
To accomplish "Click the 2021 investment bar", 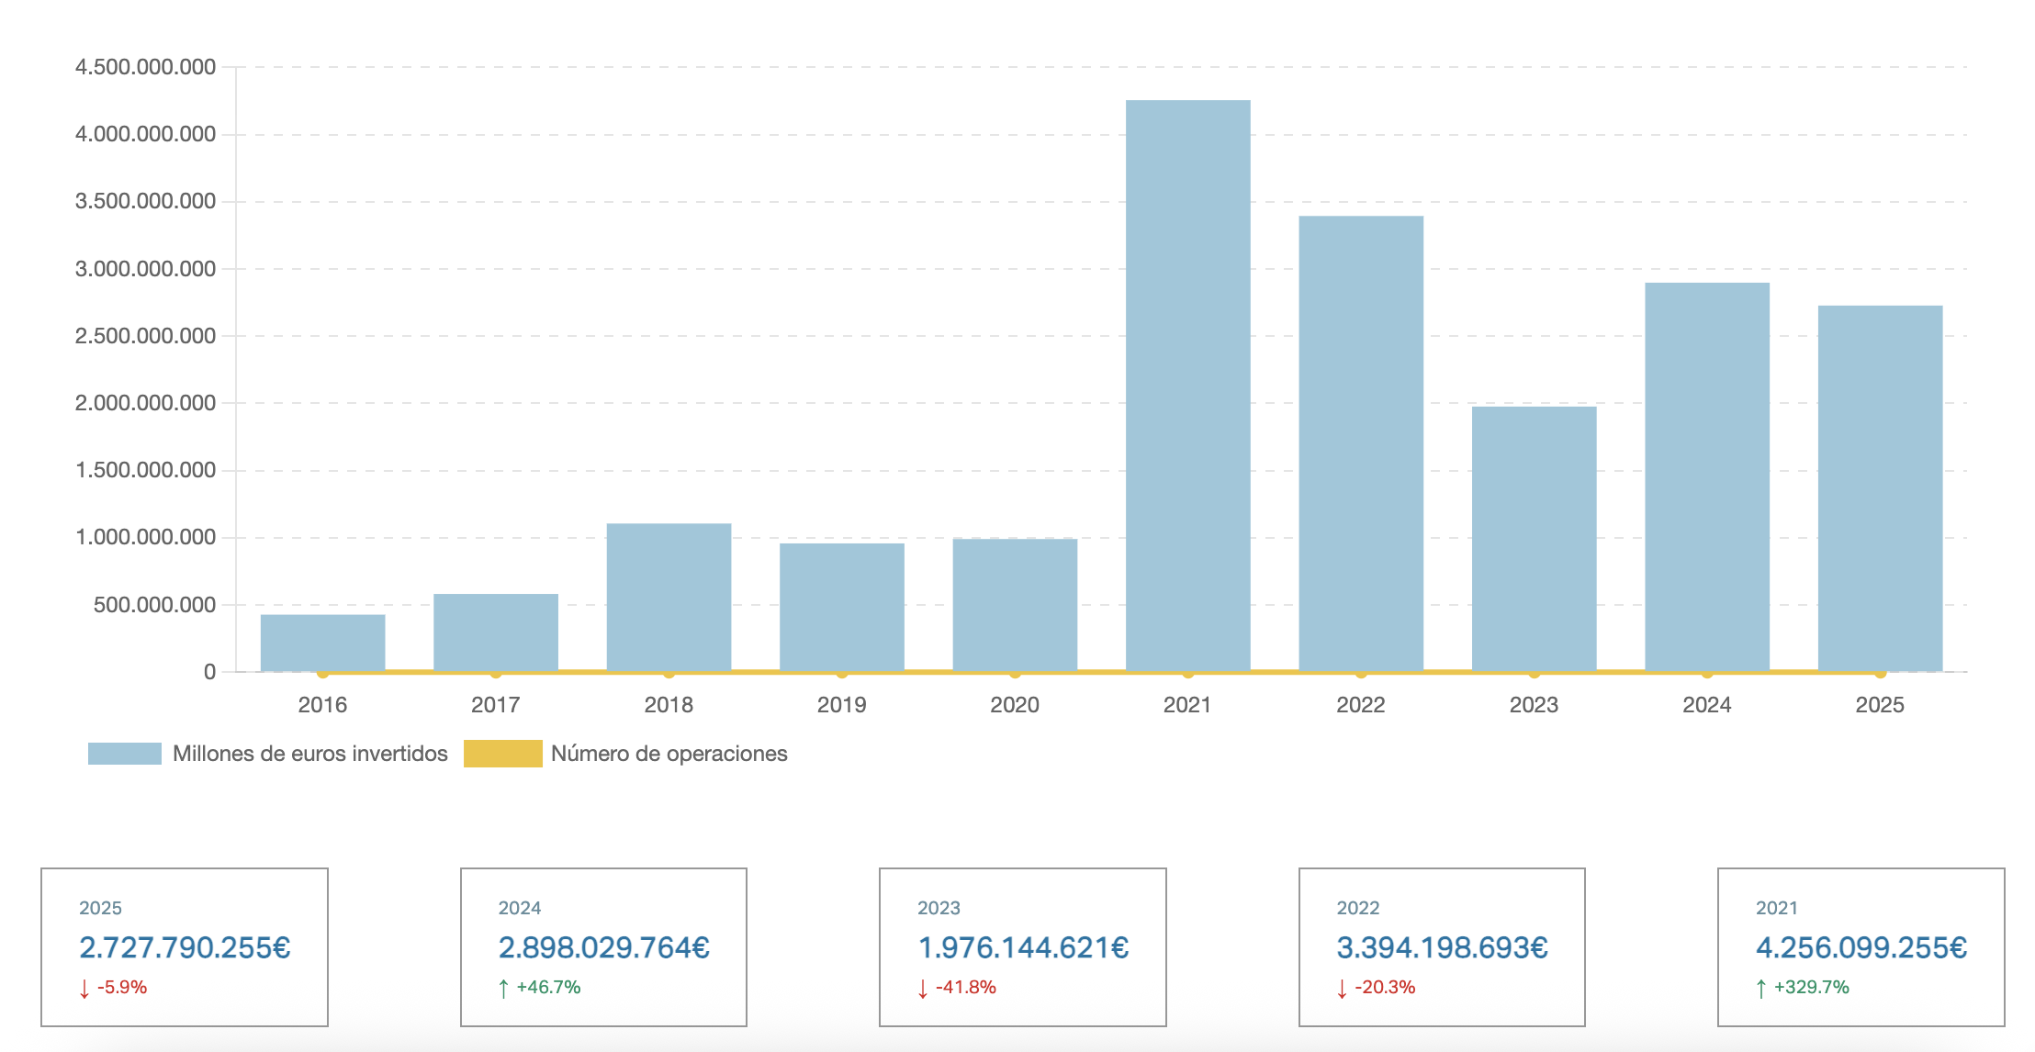I will point(1187,386).
